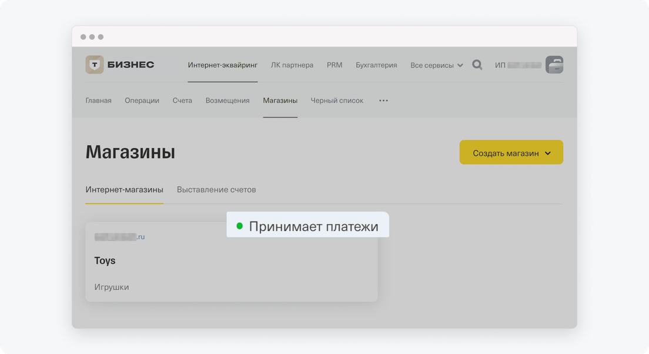
Task: Go to PRM section
Action: [334, 65]
